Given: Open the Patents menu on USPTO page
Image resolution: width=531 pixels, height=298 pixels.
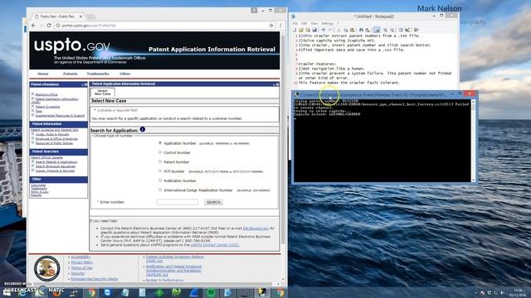Looking at the screenshot, I should pos(70,74).
